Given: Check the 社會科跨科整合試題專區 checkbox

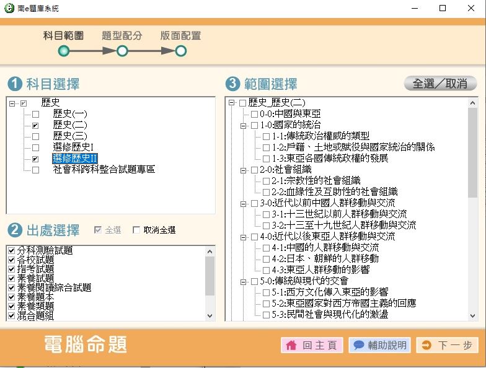Looking at the screenshot, I should click(x=35, y=169).
